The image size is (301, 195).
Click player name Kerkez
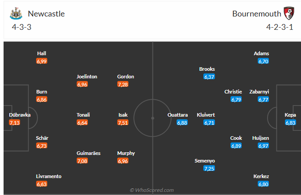pos(261,176)
